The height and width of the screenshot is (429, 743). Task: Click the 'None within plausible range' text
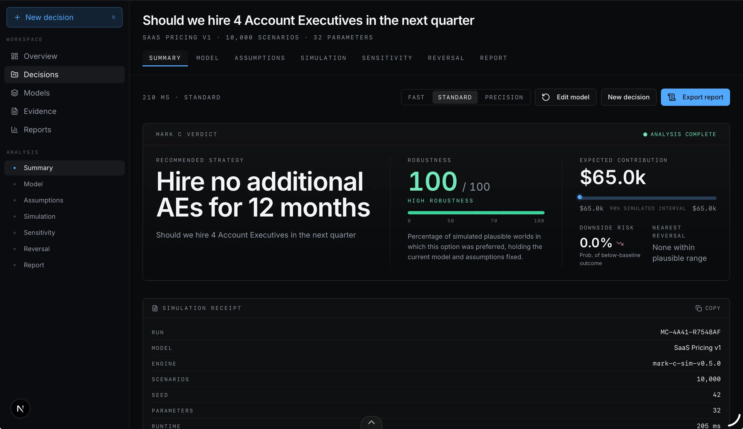coord(679,253)
